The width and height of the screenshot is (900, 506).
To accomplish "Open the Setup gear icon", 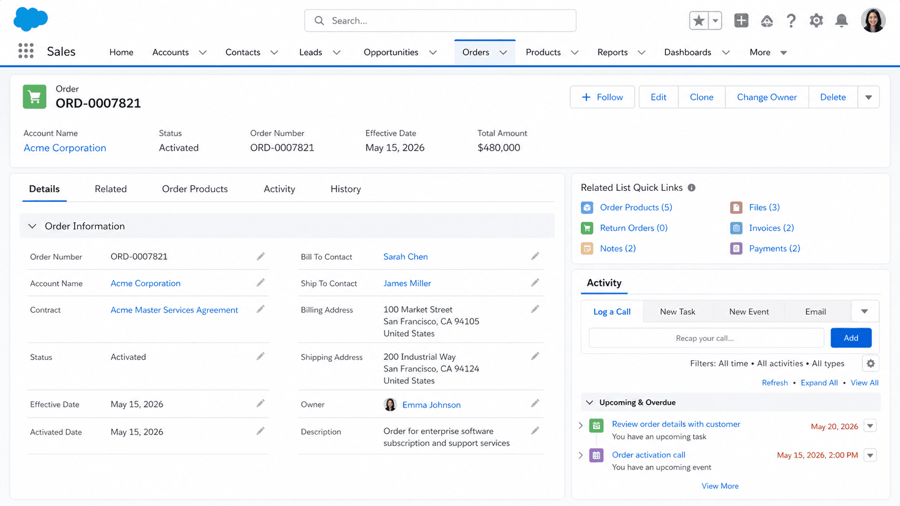I will click(x=816, y=20).
